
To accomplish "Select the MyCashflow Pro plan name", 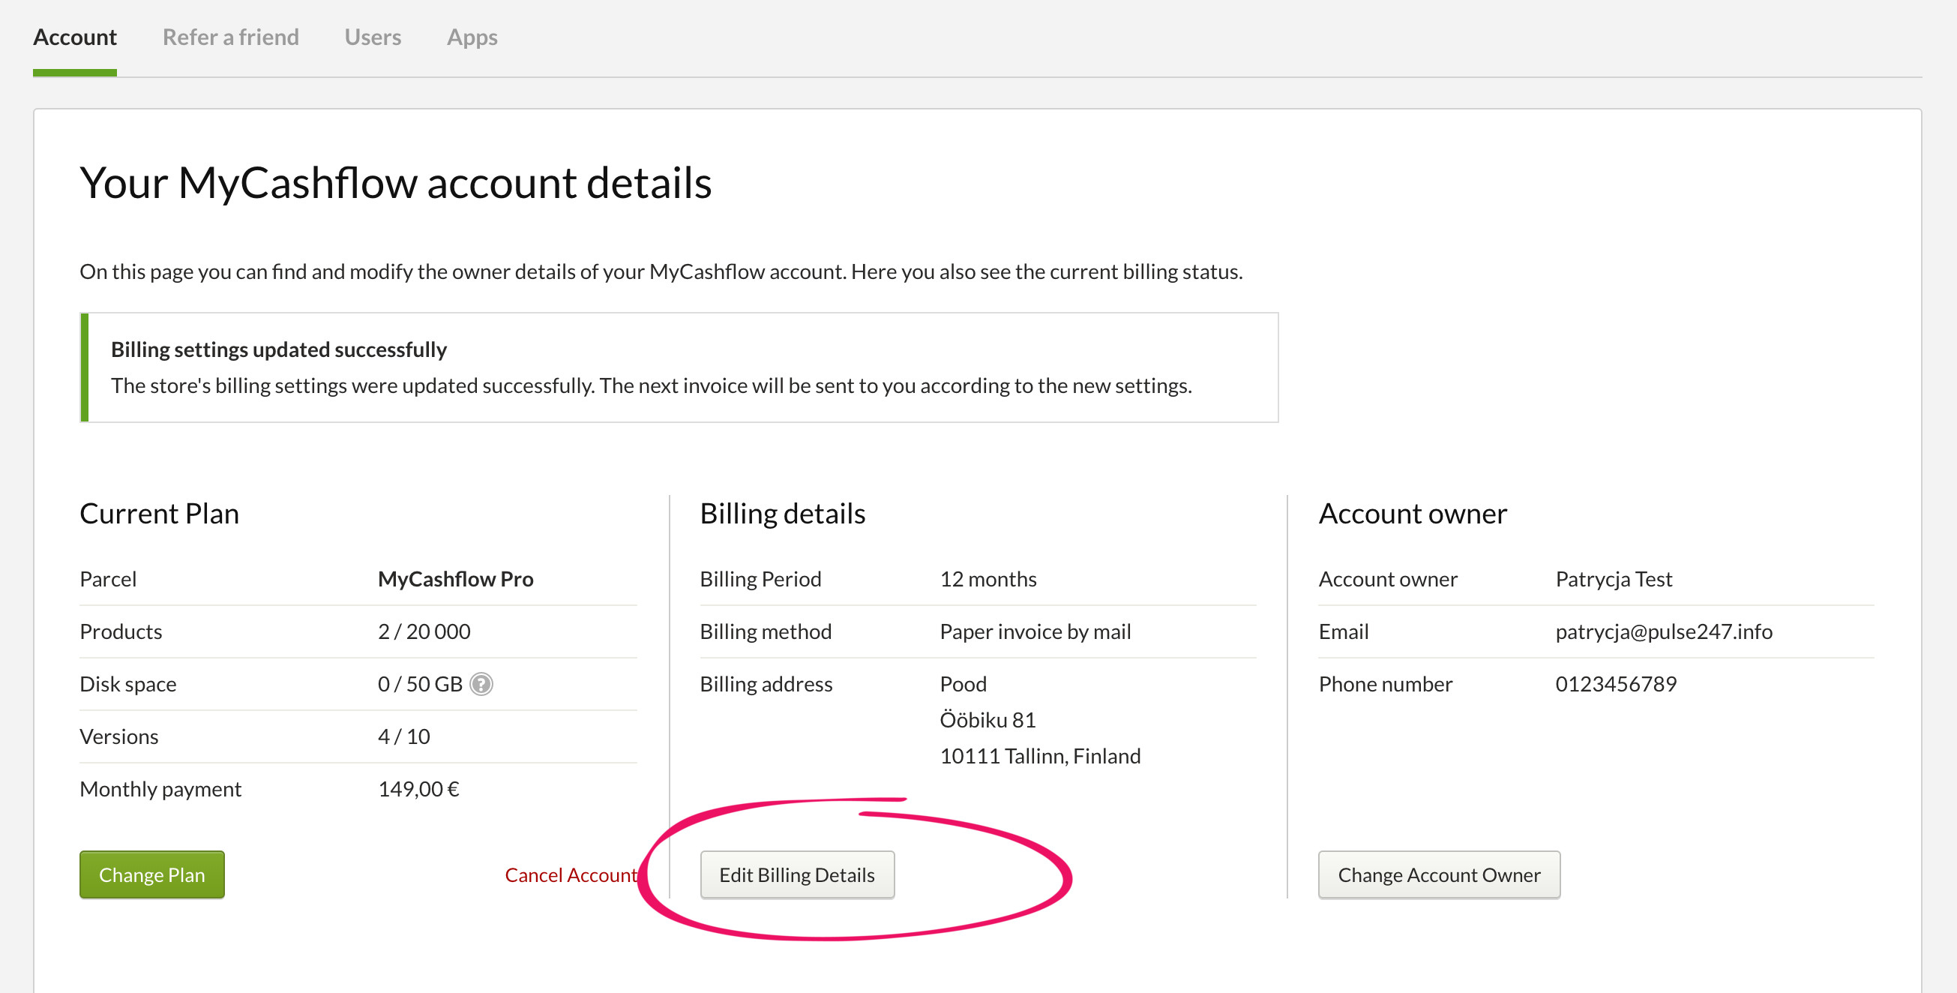I will [x=455, y=579].
